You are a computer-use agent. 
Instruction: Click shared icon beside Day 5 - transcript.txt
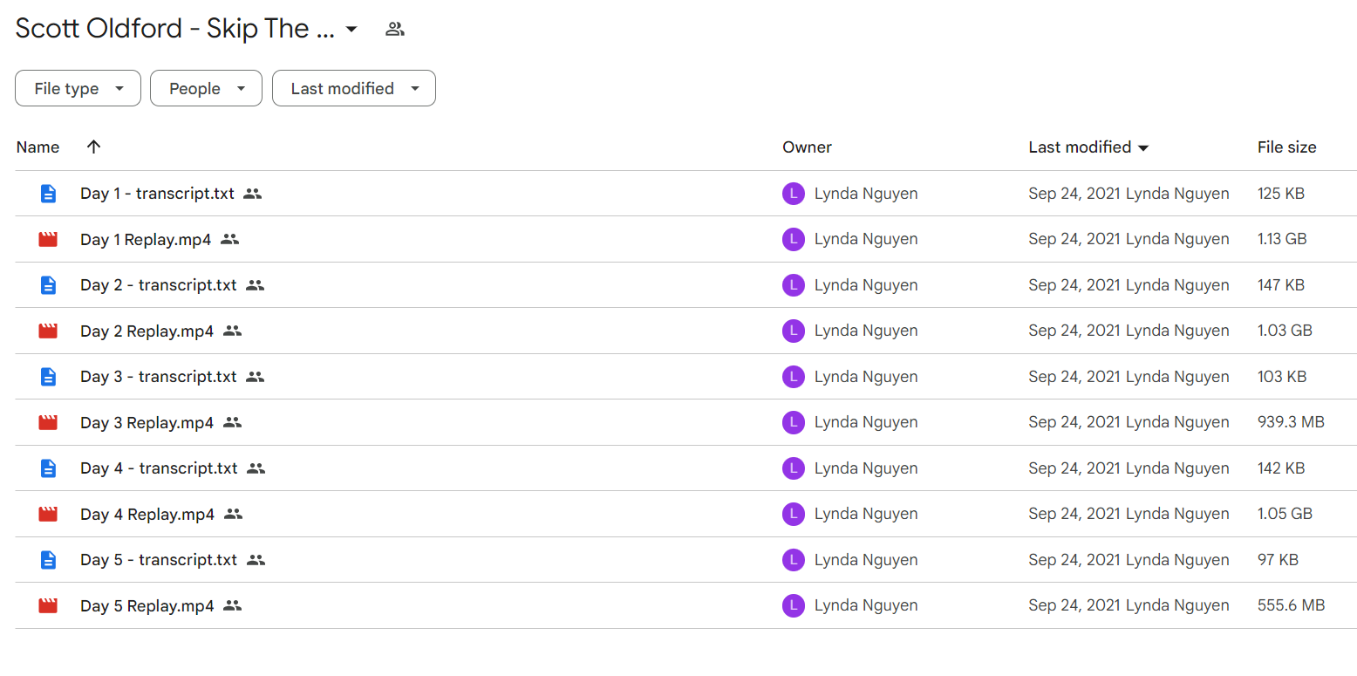coord(256,560)
